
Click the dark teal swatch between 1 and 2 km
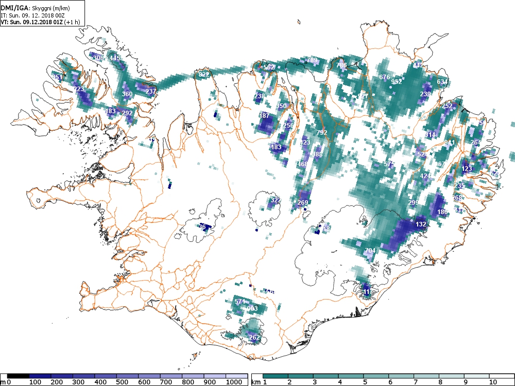click(276, 376)
